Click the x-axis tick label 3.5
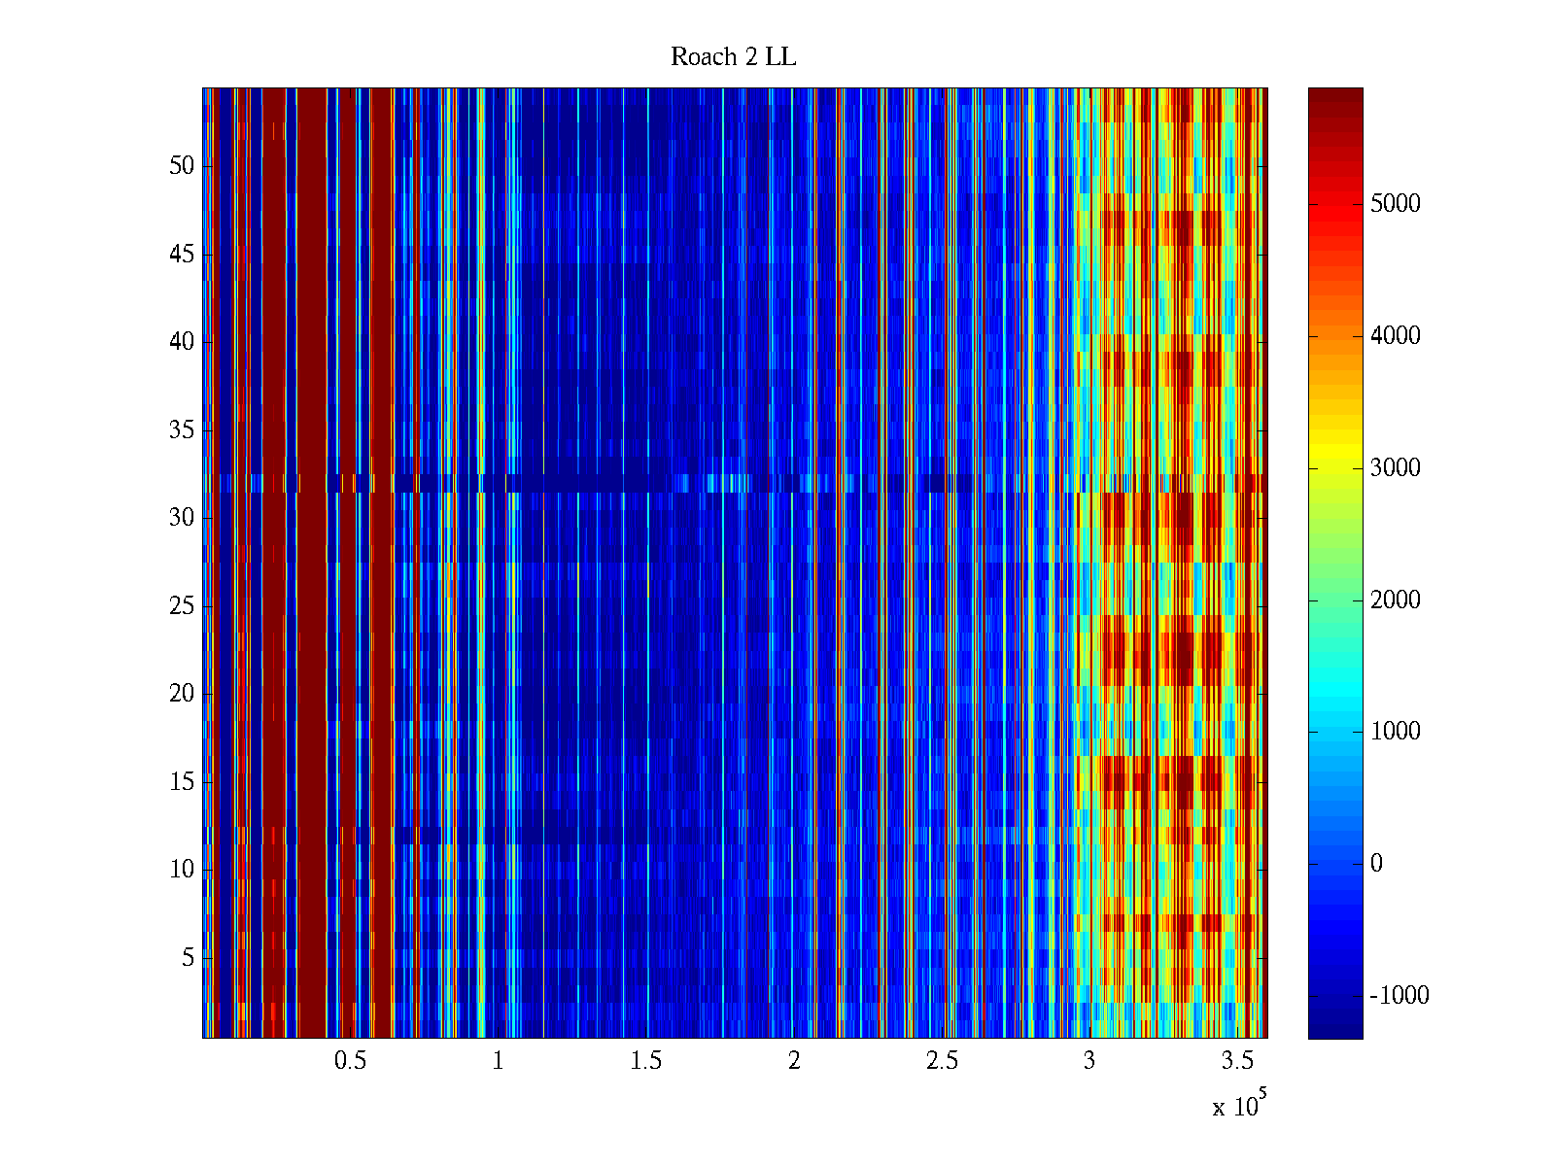The image size is (1555, 1166). tap(1236, 1061)
